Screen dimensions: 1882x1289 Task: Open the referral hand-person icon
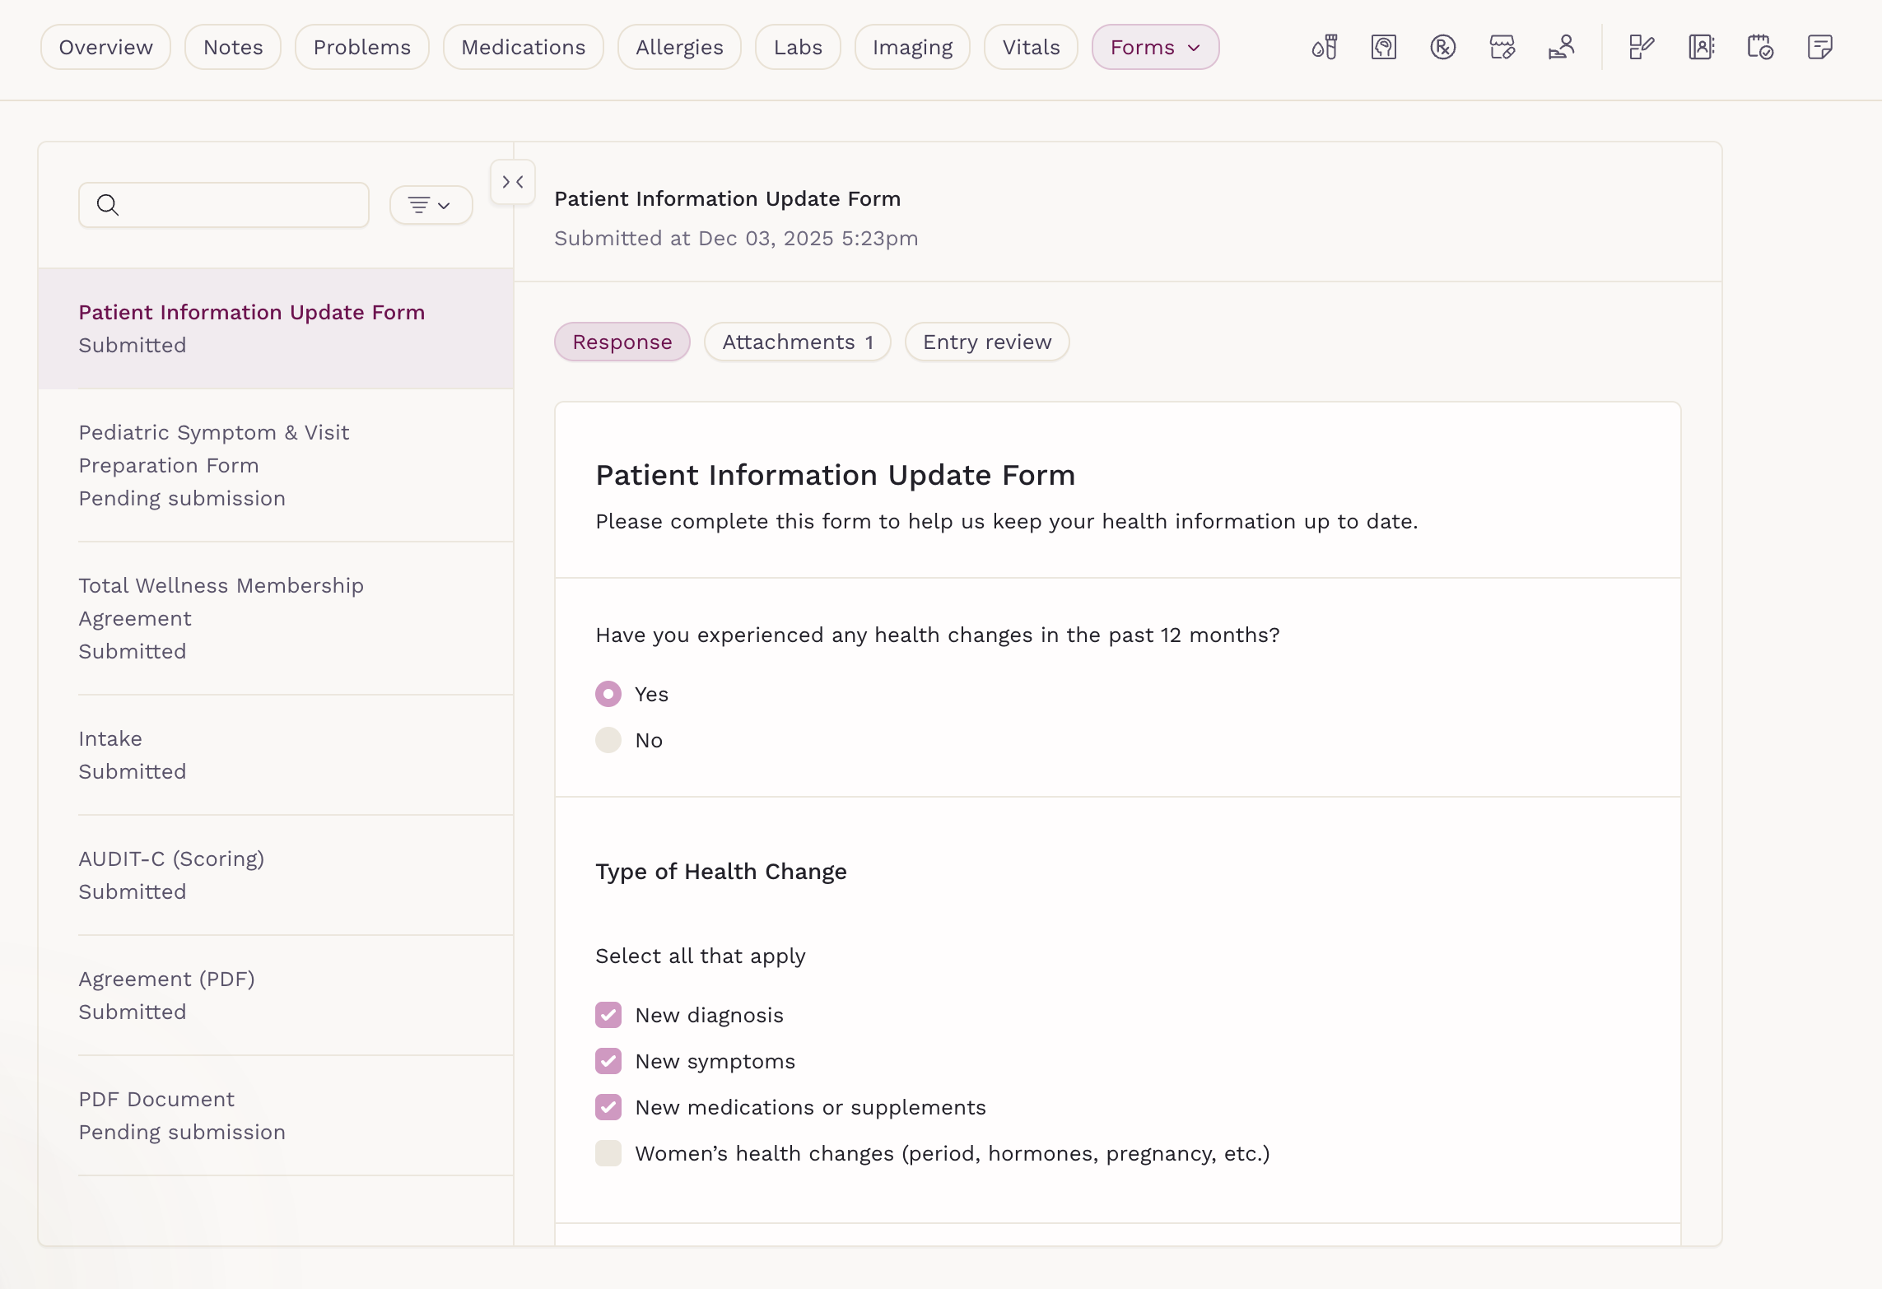tap(1562, 47)
